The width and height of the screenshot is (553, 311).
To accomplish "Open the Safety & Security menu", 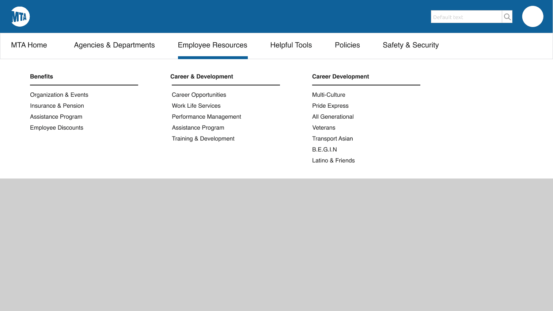I will [x=410, y=45].
